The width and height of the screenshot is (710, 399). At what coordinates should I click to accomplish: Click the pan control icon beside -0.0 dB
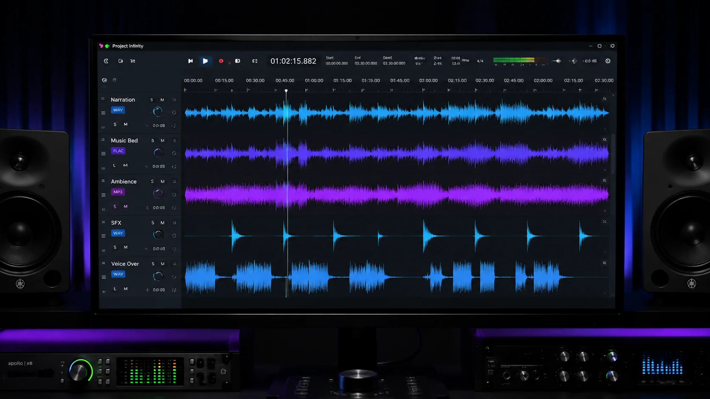click(574, 61)
